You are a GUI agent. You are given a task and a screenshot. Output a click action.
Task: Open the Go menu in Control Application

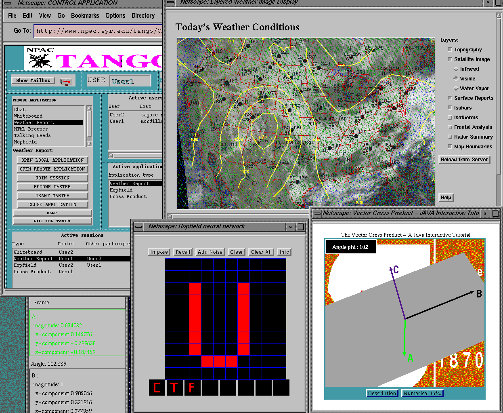pyautogui.click(x=61, y=16)
